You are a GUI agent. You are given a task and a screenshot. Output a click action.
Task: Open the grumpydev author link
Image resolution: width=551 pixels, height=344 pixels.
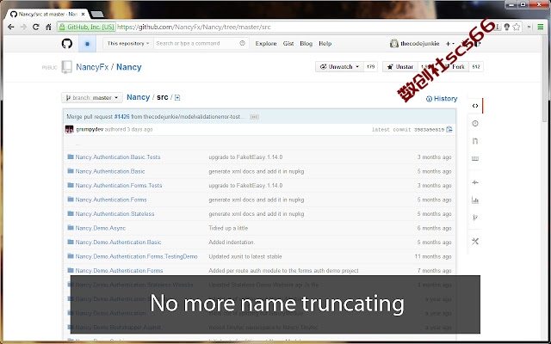coord(90,129)
